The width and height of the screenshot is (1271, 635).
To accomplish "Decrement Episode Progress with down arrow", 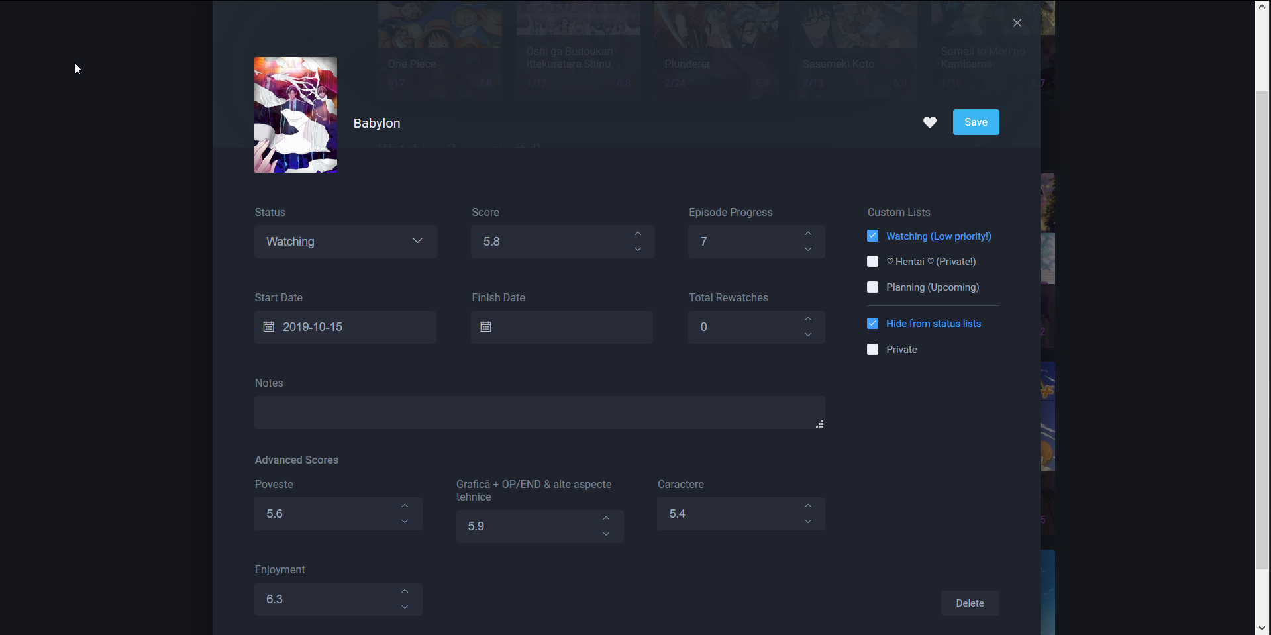I will coord(808,250).
